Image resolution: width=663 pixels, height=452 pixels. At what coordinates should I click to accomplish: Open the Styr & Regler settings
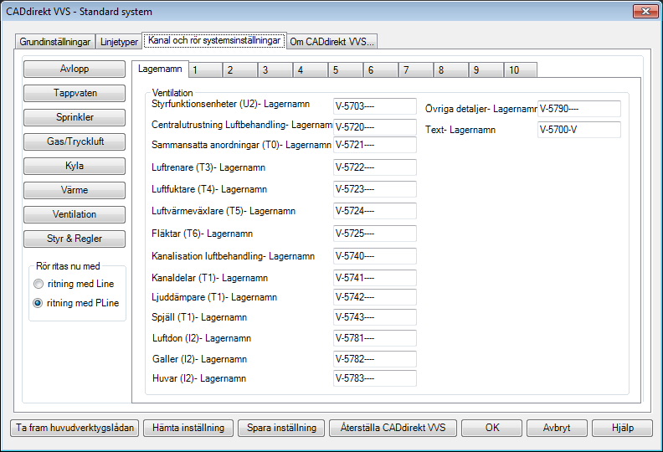click(75, 239)
